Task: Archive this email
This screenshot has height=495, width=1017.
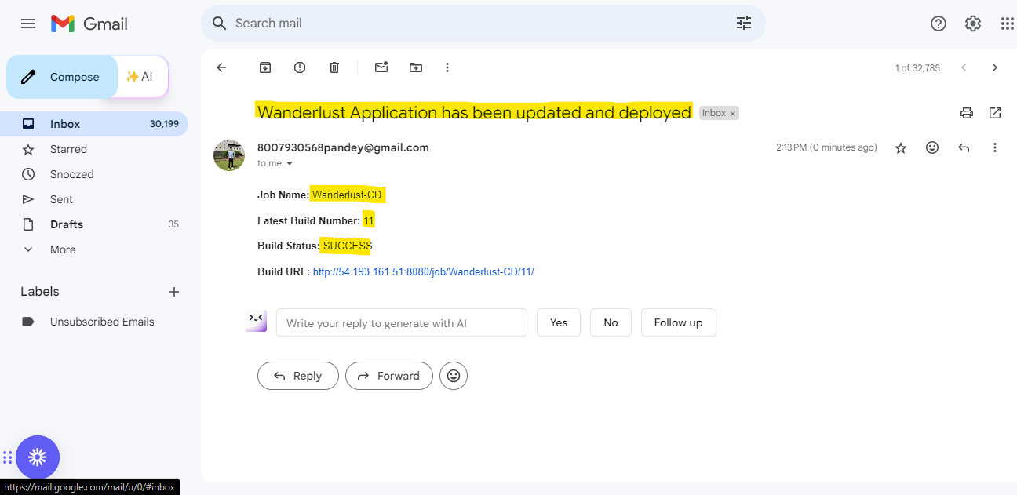Action: click(x=265, y=67)
